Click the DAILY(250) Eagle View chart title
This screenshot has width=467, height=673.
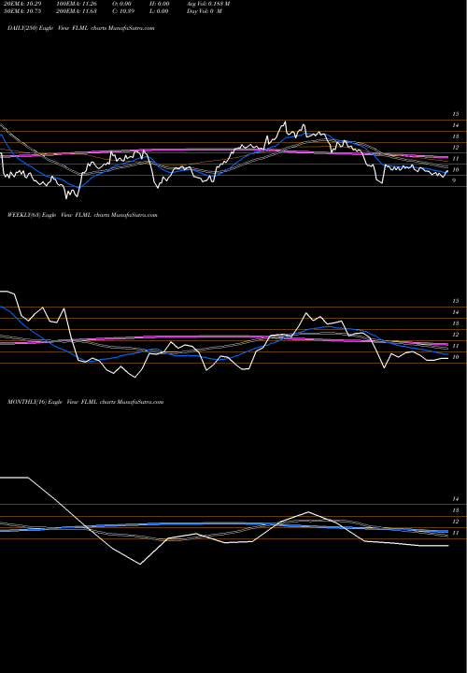[80, 28]
